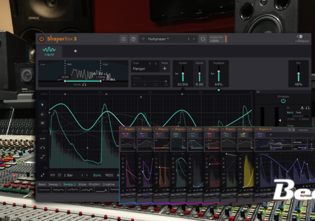Switch to MIDI trigger mode
Screen dimensions: 315x221
(109, 175)
